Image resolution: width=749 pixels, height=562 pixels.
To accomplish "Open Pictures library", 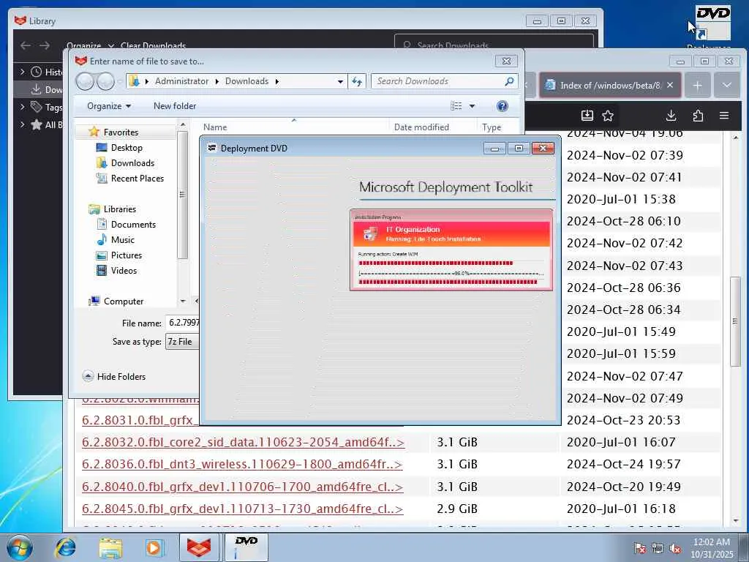I will 126,255.
